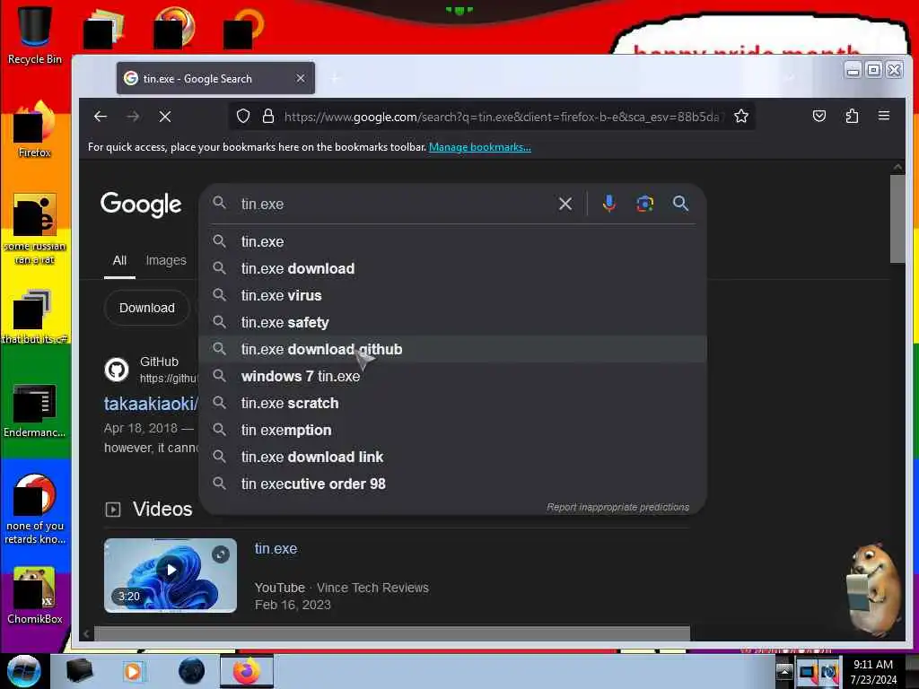Open the 'that but its c#' desktop icon

pos(34,317)
